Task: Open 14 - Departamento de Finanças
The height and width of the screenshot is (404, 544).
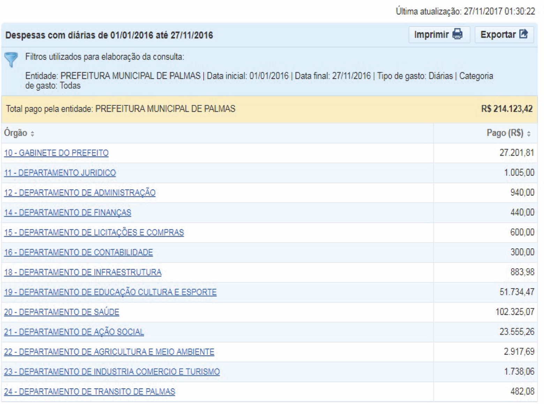Action: [67, 212]
